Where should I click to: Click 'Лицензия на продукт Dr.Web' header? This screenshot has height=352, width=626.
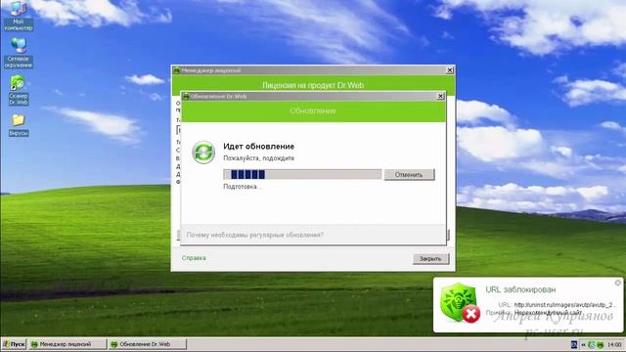(313, 85)
